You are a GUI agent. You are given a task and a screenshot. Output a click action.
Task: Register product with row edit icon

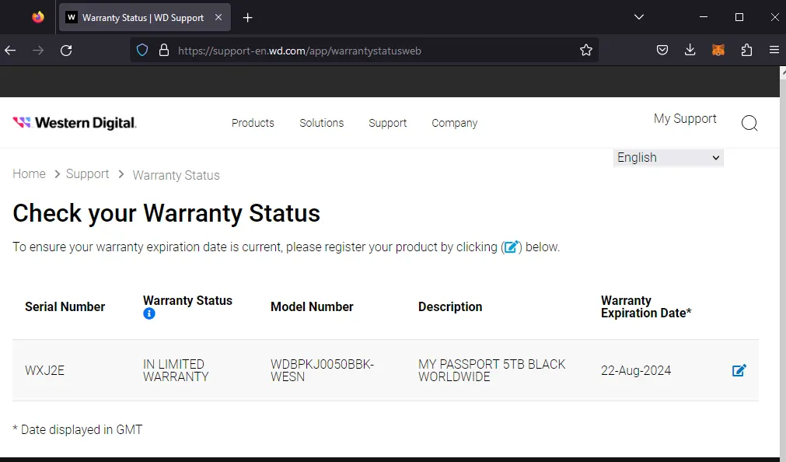point(739,370)
